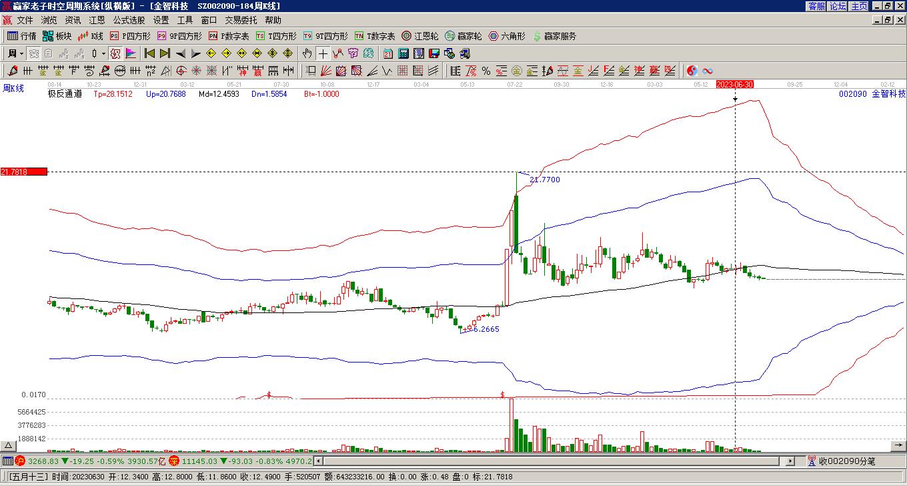Select the red fan lines tool

pyautogui.click(x=326, y=71)
